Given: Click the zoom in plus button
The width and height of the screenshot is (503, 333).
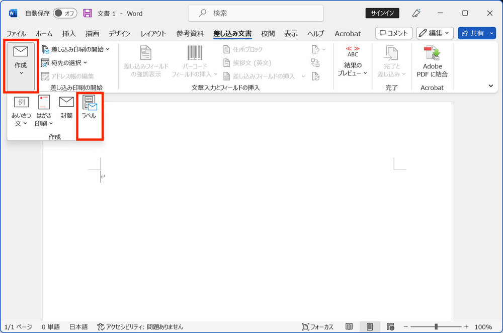Looking at the screenshot, I should (x=466, y=327).
